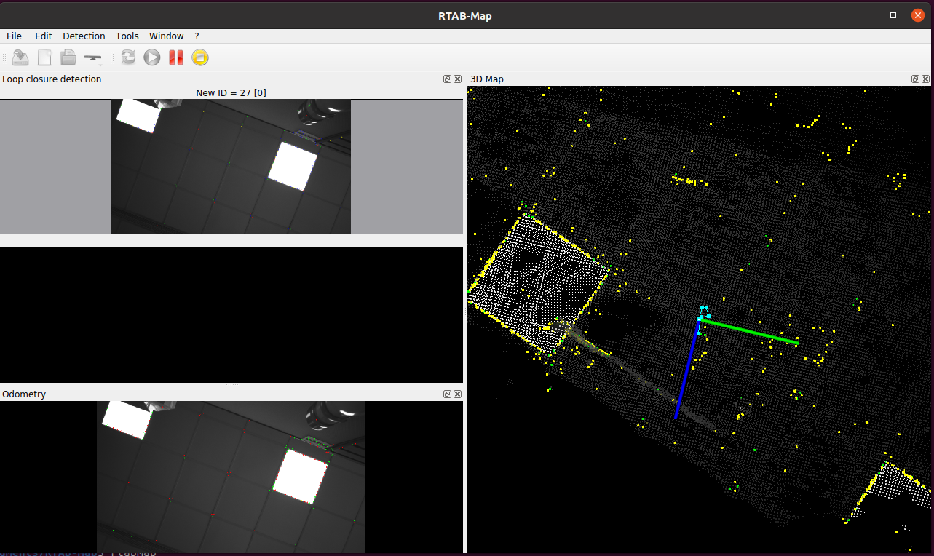The image size is (934, 556).
Task: Open the Detection menu
Action: click(84, 36)
